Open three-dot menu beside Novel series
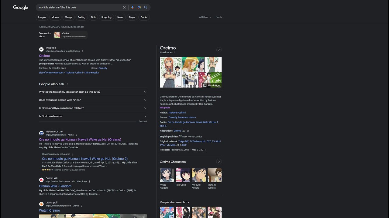Image resolution: width=389 pixels, height=218 pixels. pyautogui.click(x=174, y=53)
